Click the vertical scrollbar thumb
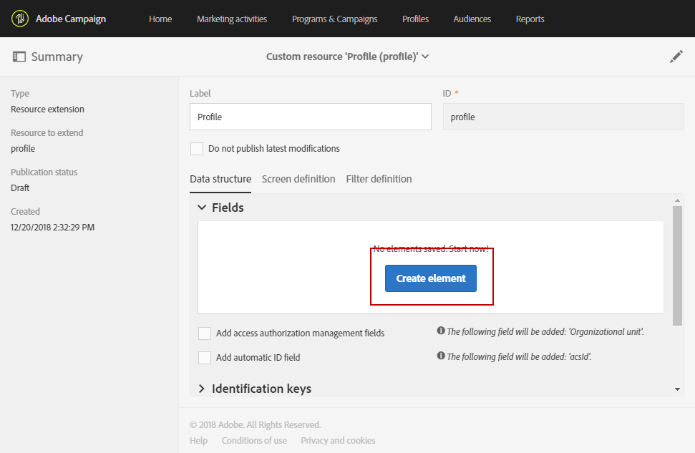 coord(678,265)
